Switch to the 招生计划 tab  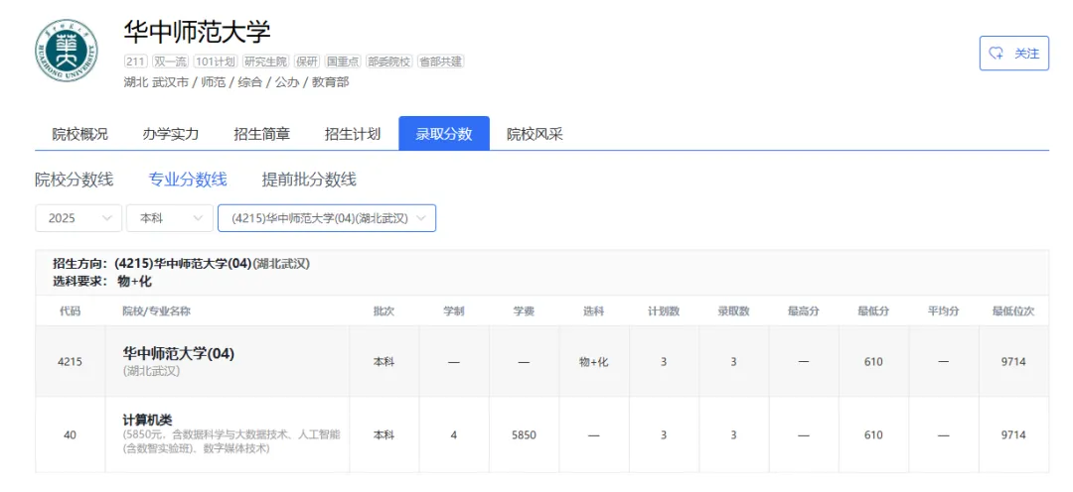click(353, 134)
